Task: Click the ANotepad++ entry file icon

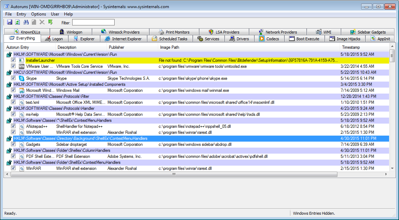Action: [x=22, y=126]
